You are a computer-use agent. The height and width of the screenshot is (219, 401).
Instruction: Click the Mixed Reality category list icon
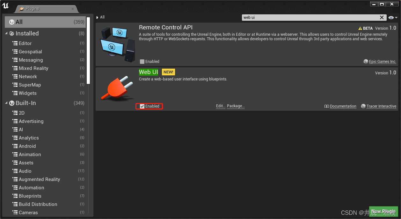(x=15, y=68)
